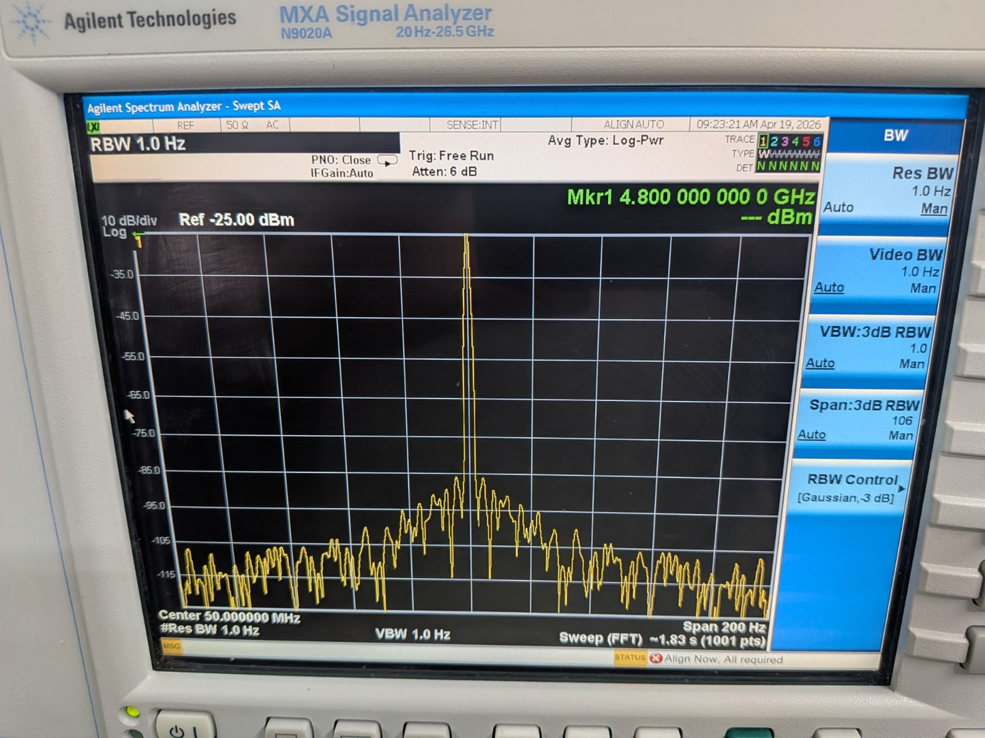Select trace 6 indicator

tap(816, 141)
